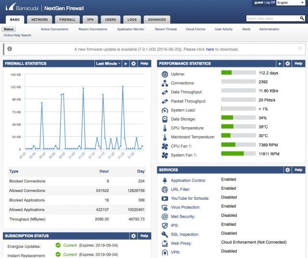Image resolution: width=308 pixels, height=258 pixels.
Task: Open the Status sub-page
Action: click(9, 29)
